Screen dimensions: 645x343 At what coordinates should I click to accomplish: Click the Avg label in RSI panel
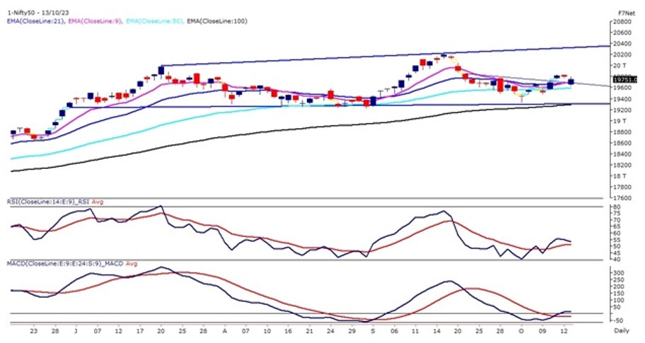point(98,202)
